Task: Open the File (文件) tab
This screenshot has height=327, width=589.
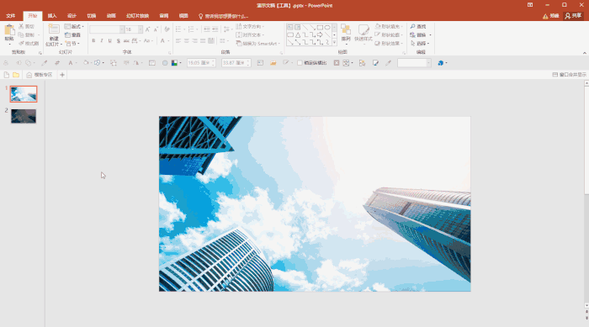Action: click(x=10, y=16)
